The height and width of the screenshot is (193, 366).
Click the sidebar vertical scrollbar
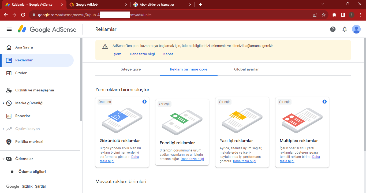(x=81, y=79)
